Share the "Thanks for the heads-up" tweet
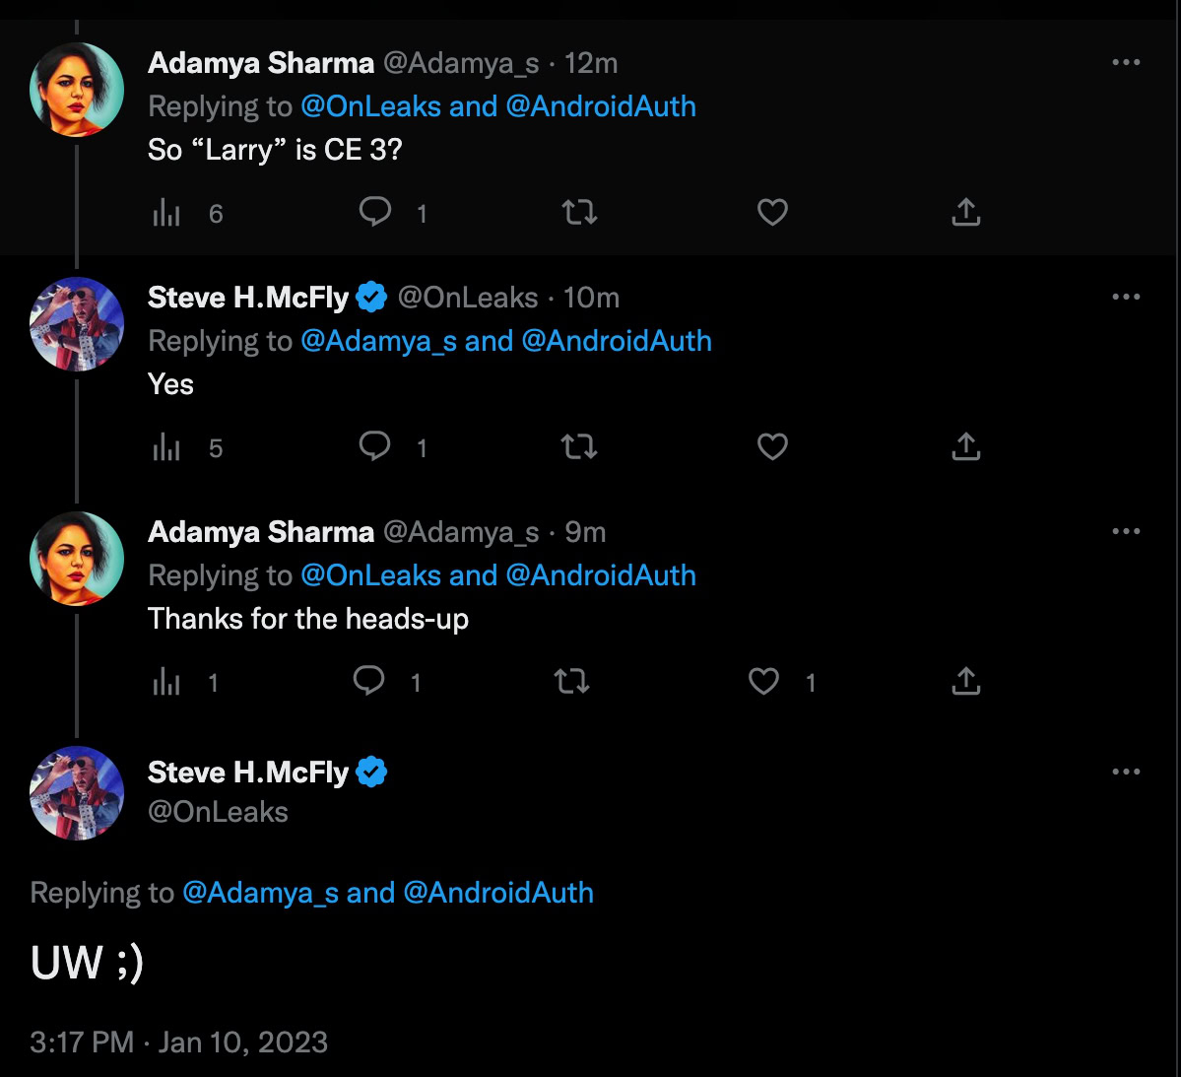Image resolution: width=1181 pixels, height=1077 pixels. (966, 681)
